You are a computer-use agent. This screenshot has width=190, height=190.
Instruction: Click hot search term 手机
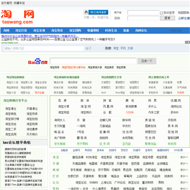[123, 48]
